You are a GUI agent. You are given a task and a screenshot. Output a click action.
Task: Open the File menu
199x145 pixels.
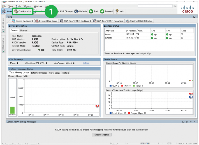point(4,6)
